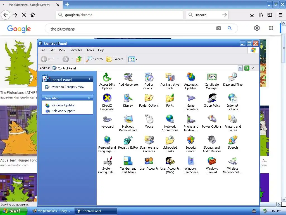Open Folder Options icon
286x215 pixels.
pyautogui.click(x=149, y=101)
